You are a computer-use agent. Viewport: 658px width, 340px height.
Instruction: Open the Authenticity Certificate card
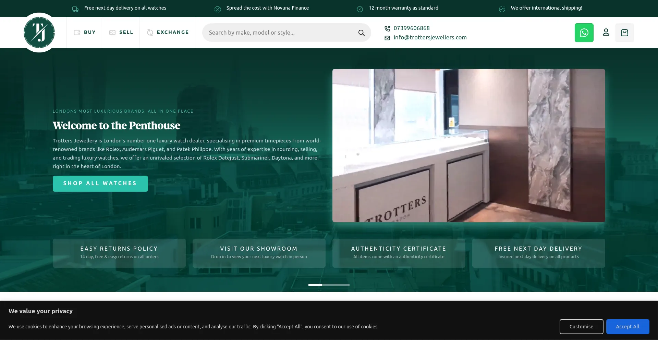click(x=399, y=253)
